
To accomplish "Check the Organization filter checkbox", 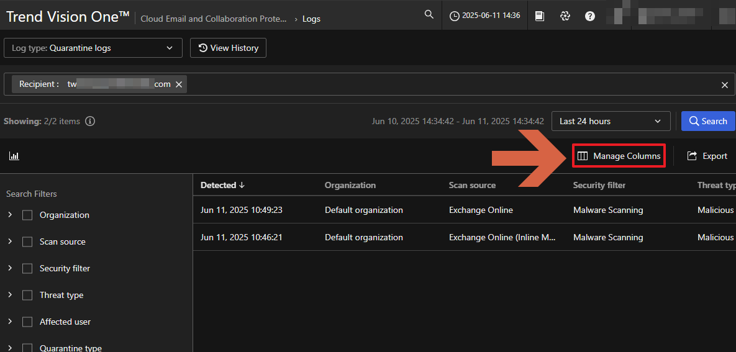I will 27,215.
